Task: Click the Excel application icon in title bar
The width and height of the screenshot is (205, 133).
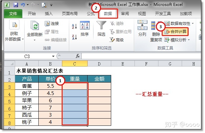Action: [x=7, y=5]
